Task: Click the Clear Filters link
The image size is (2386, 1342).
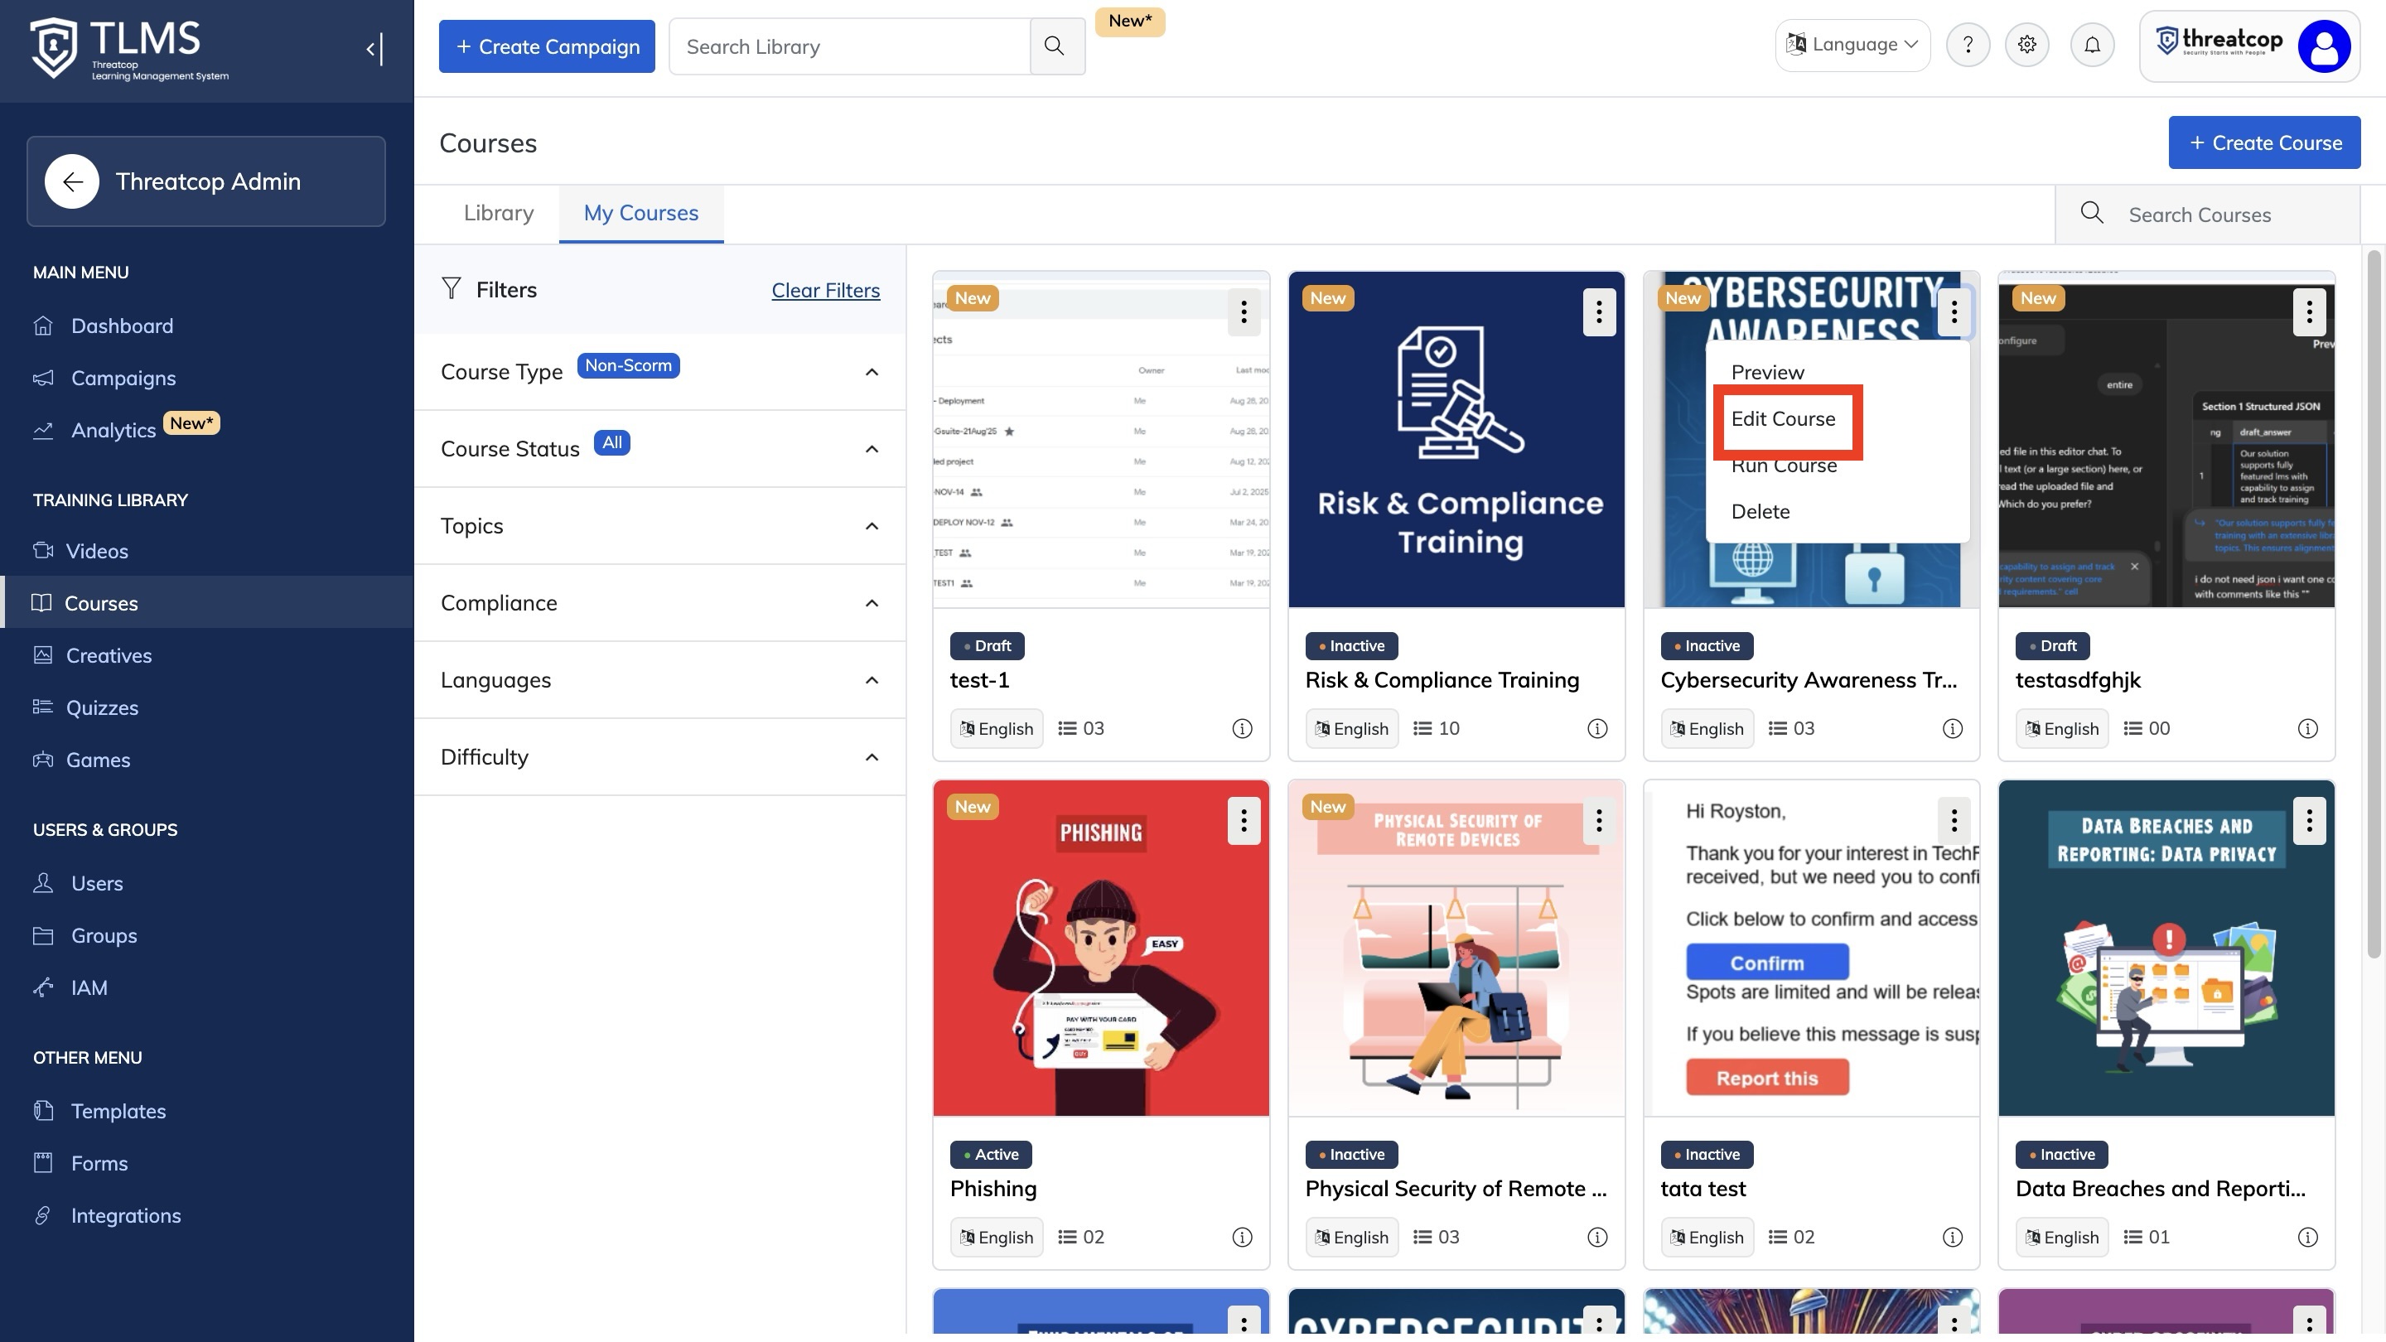Action: click(x=825, y=290)
